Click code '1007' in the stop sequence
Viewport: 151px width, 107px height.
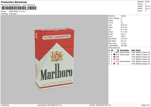pyautogui.click(x=133, y=55)
